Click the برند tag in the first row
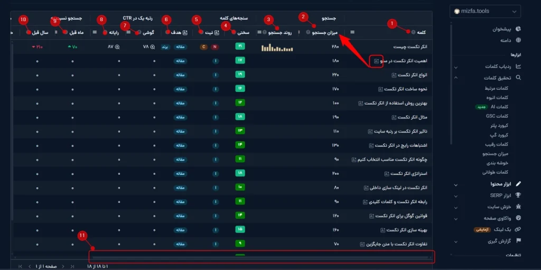This screenshot has width=541, height=270. [x=165, y=47]
